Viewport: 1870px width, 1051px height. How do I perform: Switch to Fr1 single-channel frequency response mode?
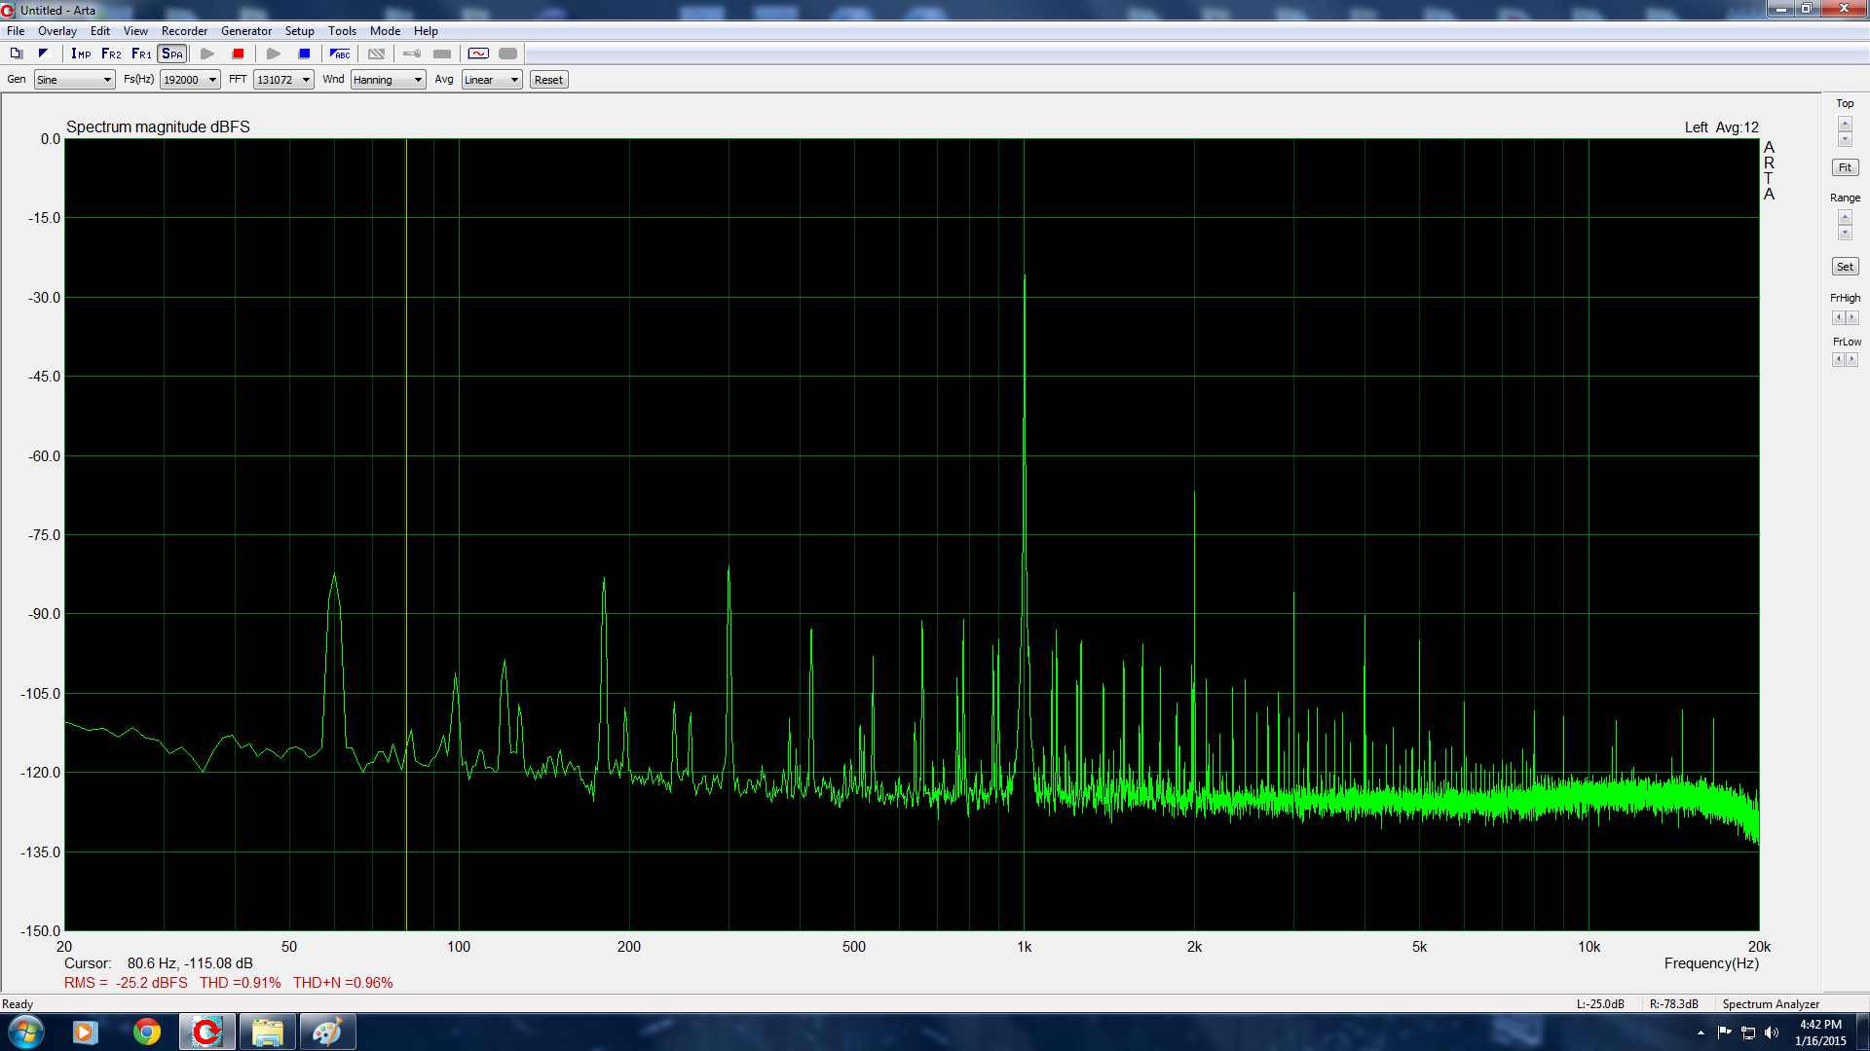(x=141, y=54)
